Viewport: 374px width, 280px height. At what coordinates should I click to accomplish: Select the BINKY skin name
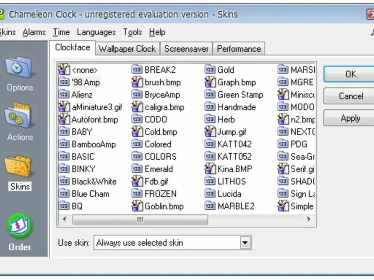pos(84,169)
